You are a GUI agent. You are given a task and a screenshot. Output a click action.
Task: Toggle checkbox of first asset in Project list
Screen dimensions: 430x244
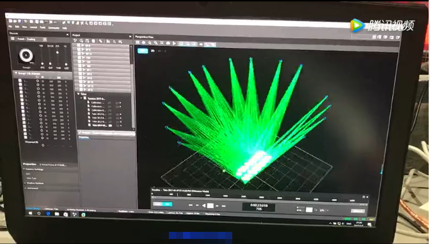click(x=79, y=45)
